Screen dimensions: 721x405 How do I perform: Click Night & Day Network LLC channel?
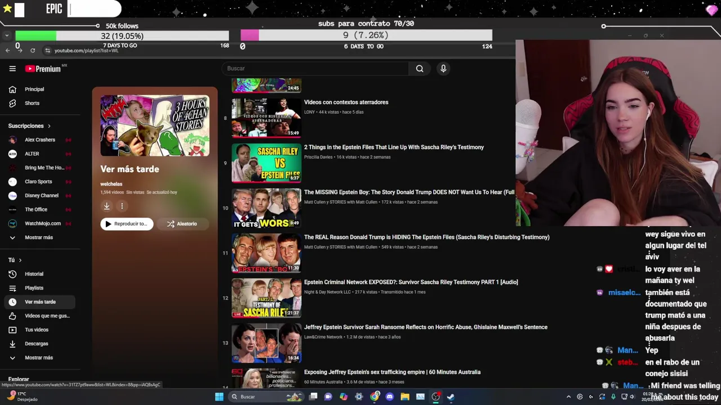(x=327, y=292)
